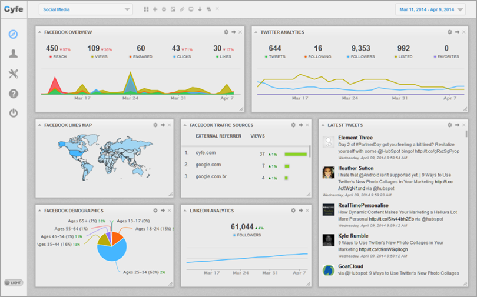Viewport: 477px width, 297px height.
Task: Close the Twitter Analytics widget
Action: pos(464,32)
